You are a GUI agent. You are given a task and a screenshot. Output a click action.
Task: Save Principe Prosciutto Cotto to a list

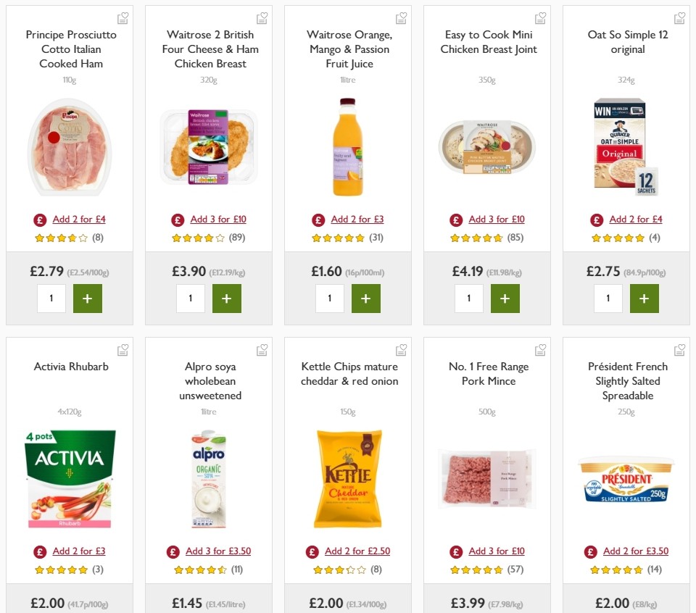click(x=123, y=17)
